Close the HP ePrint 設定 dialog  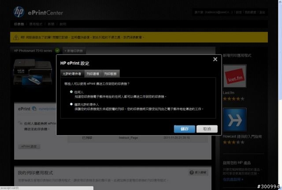click(215, 59)
